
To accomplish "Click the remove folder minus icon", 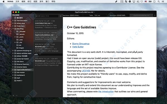I will tap(17, 95).
